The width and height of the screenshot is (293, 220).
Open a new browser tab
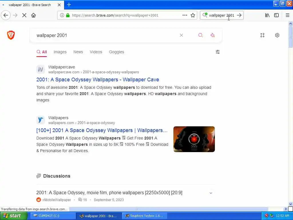pyautogui.click(x=69, y=5)
